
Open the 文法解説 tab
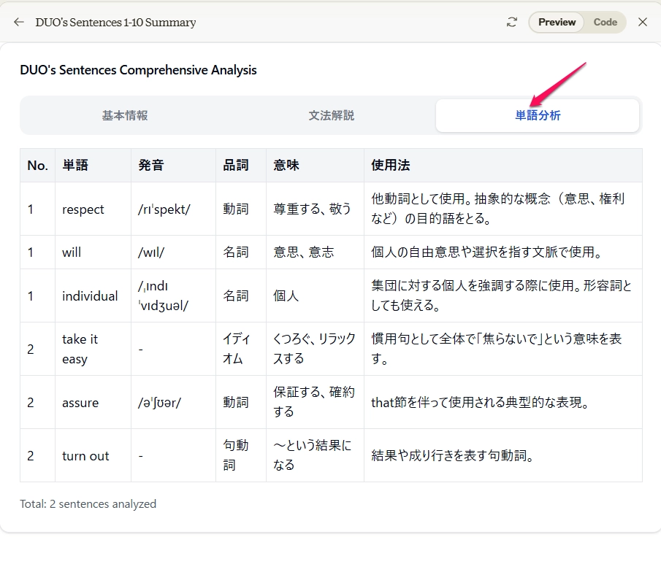tap(332, 115)
